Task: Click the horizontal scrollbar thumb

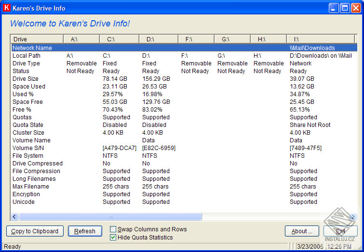Action: pyautogui.click(x=110, y=217)
